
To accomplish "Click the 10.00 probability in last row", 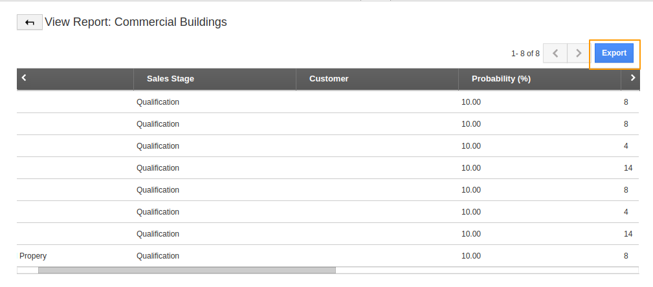I will 471,256.
